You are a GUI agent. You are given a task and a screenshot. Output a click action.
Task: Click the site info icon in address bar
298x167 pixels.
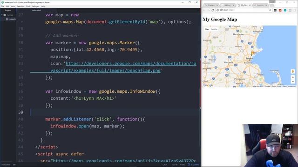point(217,10)
